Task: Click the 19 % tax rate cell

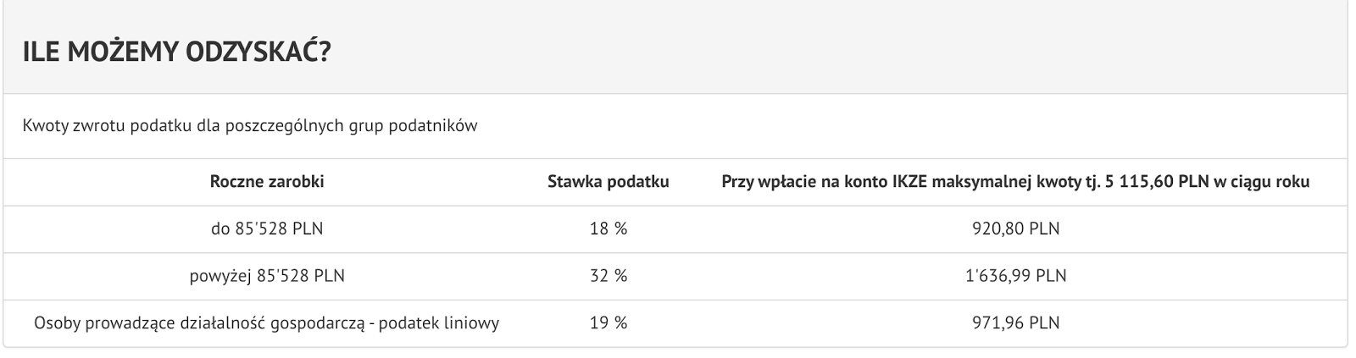Action: (609, 323)
